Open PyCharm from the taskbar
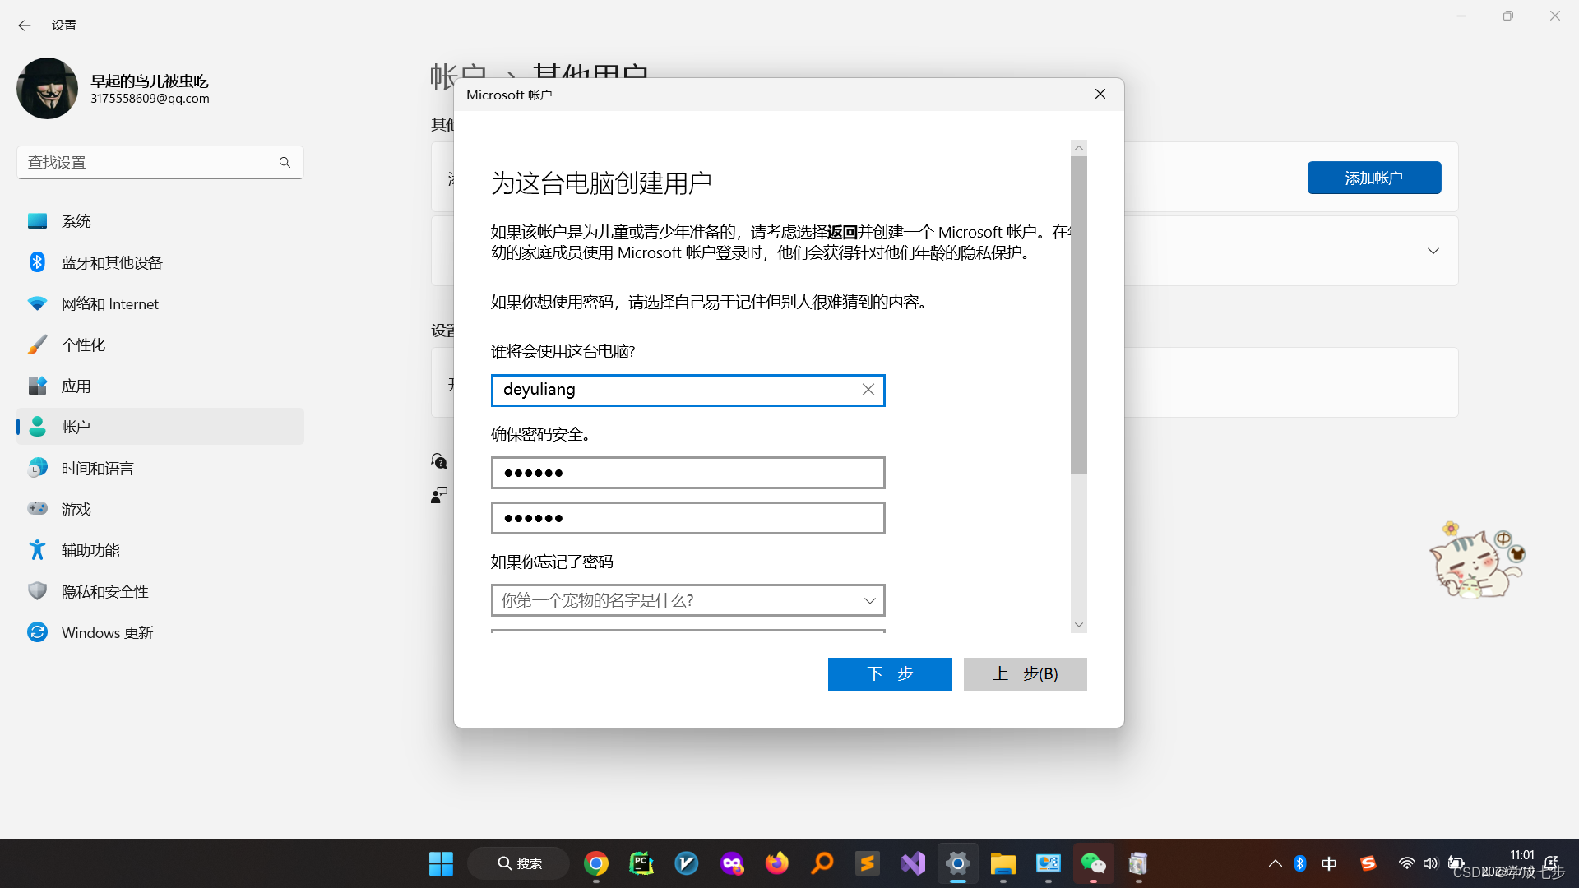This screenshot has width=1579, height=888. click(641, 863)
